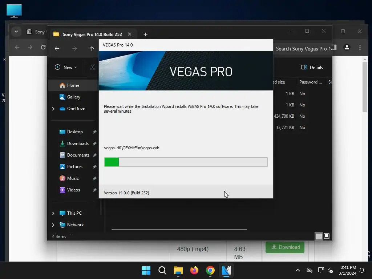Image resolution: width=372 pixels, height=279 pixels.
Task: Open the Windows Start menu
Action: click(146, 270)
